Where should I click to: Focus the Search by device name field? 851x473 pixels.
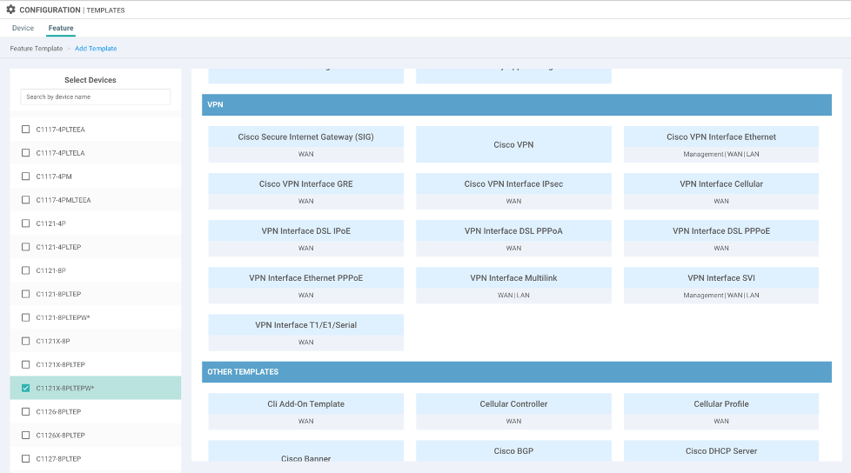[x=96, y=97]
